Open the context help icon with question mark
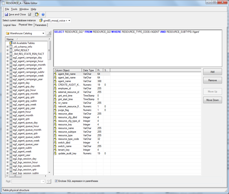This screenshot has height=194, width=229. pyautogui.click(x=37, y=14)
